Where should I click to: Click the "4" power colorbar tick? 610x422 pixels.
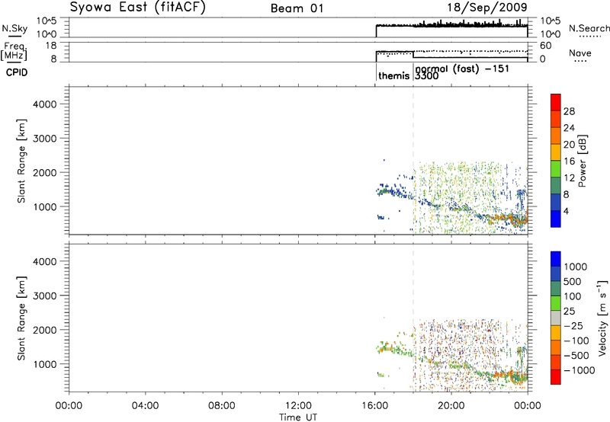coord(566,211)
